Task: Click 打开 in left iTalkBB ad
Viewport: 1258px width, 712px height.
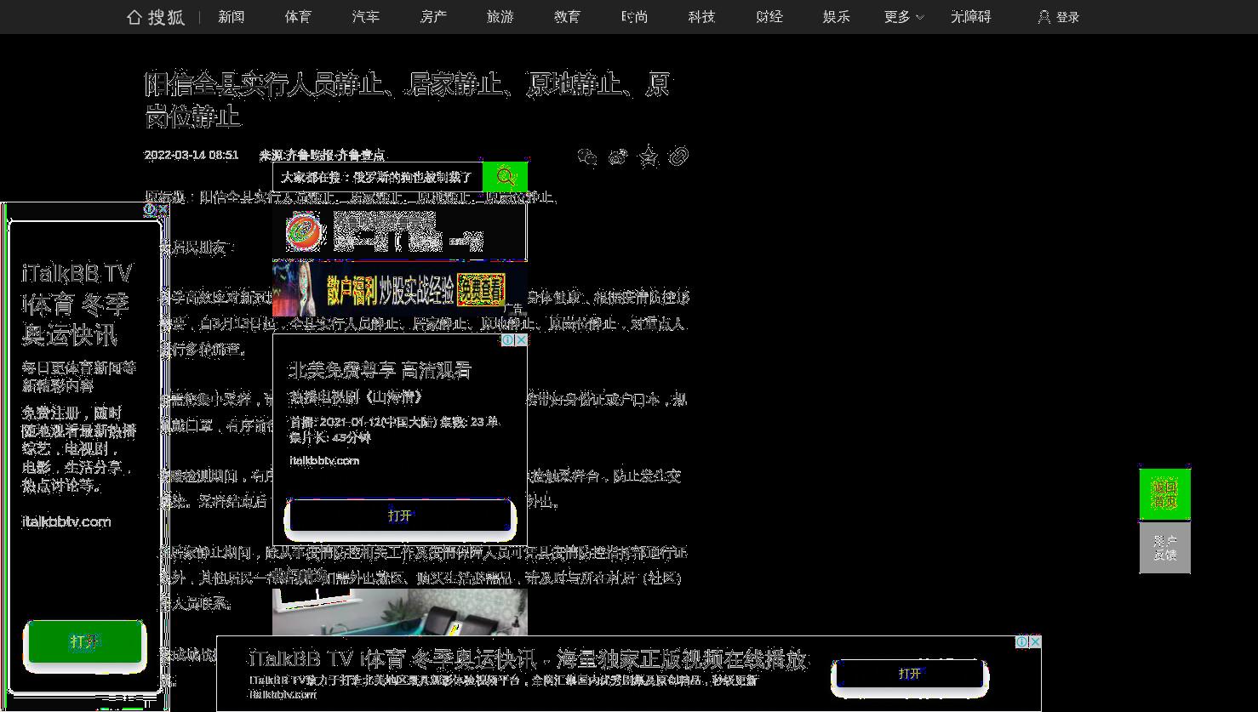Action: (x=85, y=641)
